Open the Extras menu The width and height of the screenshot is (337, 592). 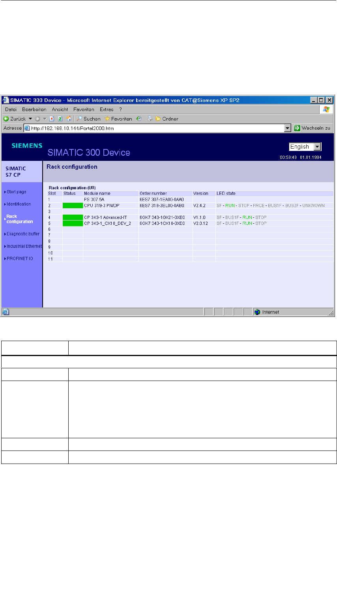107,109
